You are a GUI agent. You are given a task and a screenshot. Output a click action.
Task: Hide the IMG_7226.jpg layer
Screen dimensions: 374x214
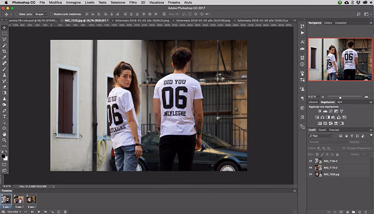310,174
